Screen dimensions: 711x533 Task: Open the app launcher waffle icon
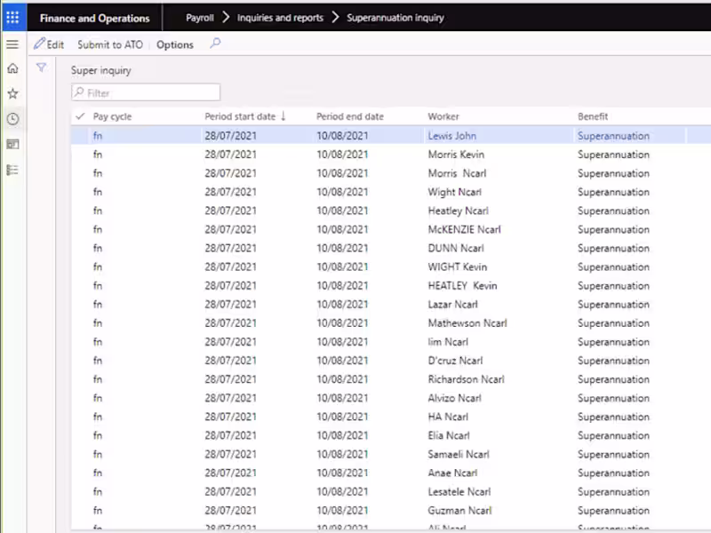pos(12,18)
